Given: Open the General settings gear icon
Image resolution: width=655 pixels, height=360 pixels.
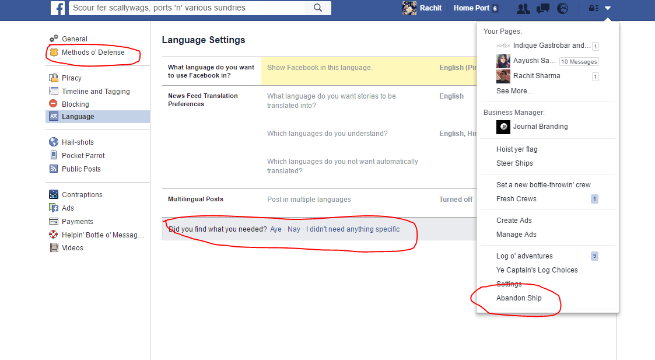Looking at the screenshot, I should pyautogui.click(x=54, y=39).
